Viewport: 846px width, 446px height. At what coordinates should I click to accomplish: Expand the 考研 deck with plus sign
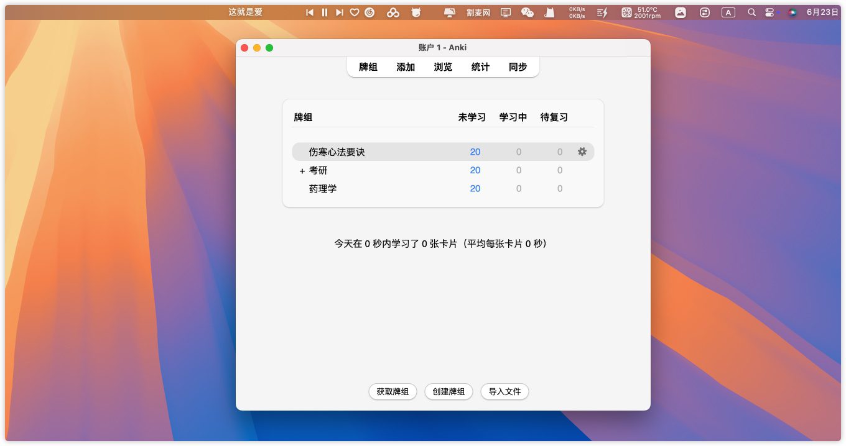pyautogui.click(x=302, y=171)
